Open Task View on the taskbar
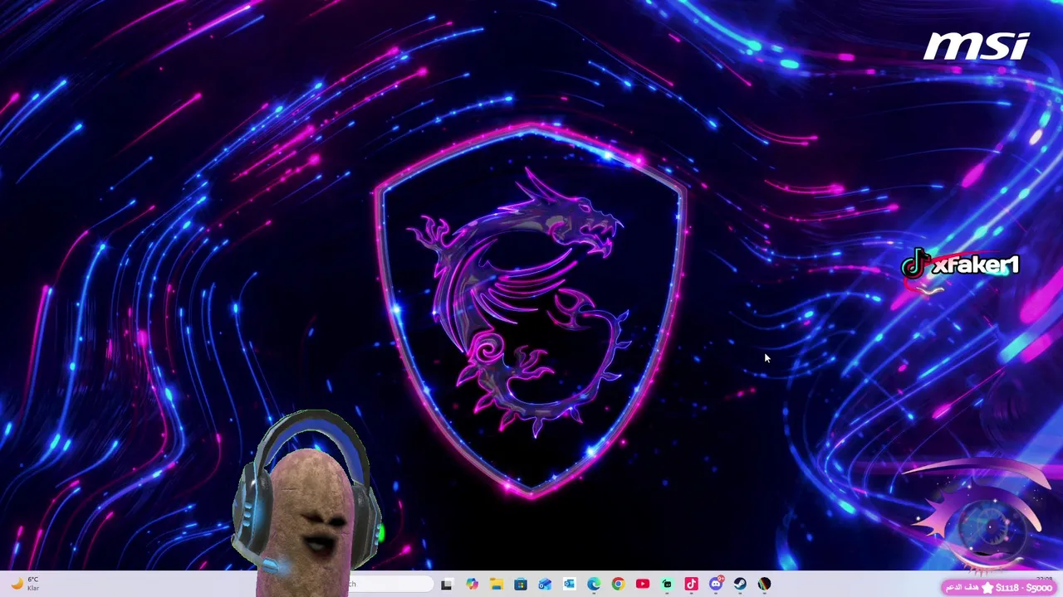This screenshot has width=1063, height=597. pyautogui.click(x=447, y=584)
